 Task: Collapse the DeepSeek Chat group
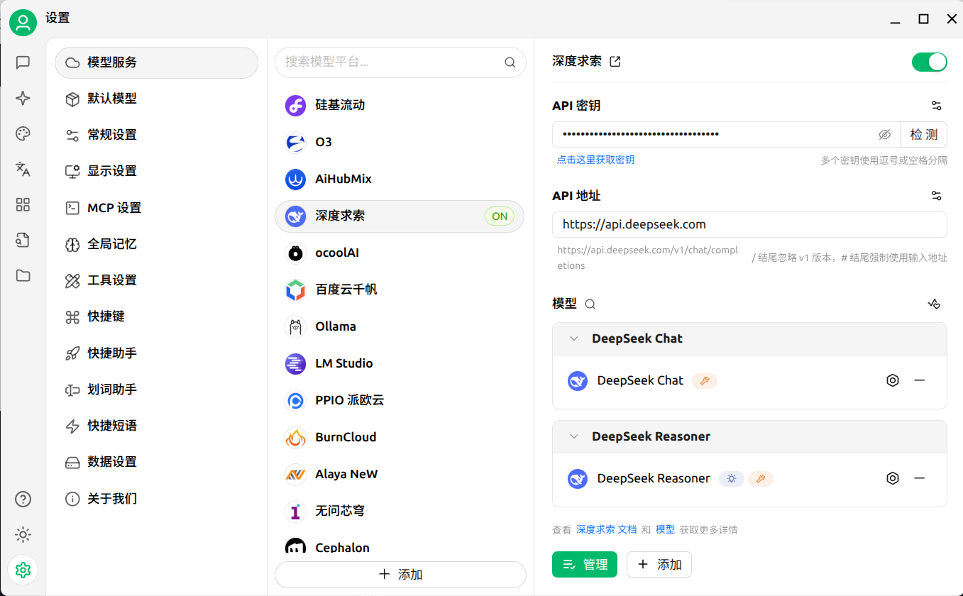(574, 339)
